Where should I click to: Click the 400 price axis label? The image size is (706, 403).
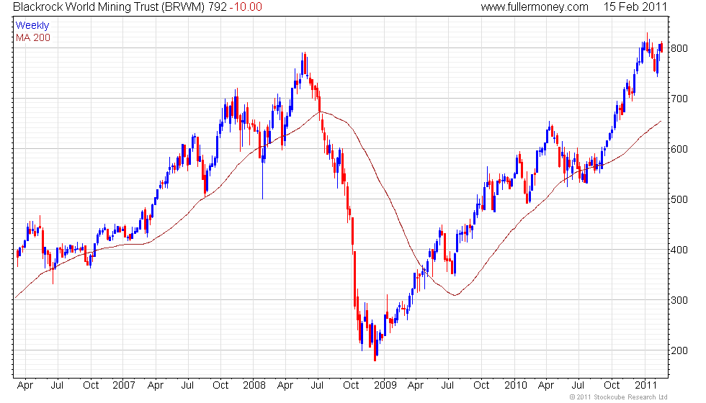679,250
